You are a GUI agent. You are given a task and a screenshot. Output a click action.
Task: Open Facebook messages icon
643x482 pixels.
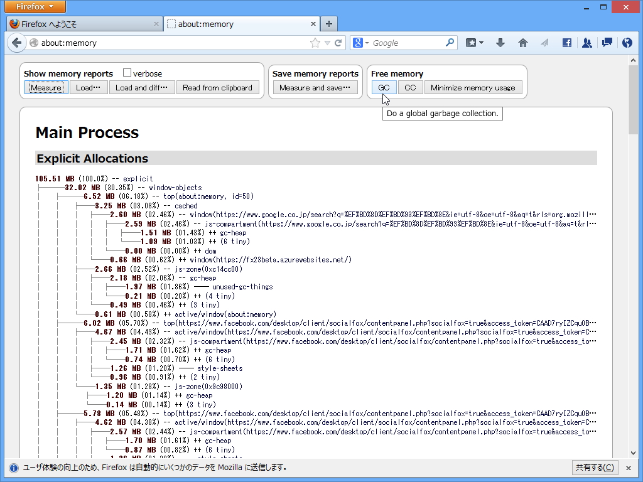[607, 42]
